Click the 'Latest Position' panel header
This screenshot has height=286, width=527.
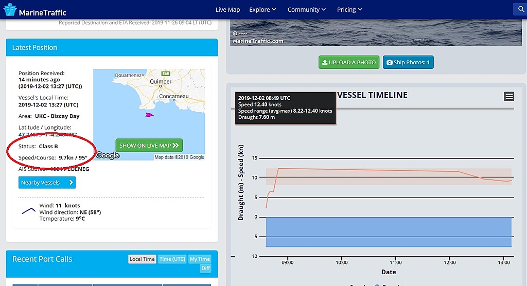112,47
